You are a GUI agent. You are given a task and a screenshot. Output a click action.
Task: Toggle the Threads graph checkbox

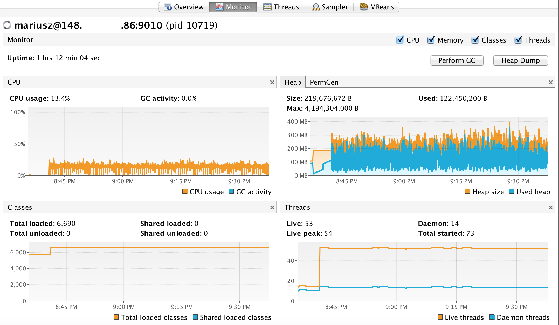(518, 40)
